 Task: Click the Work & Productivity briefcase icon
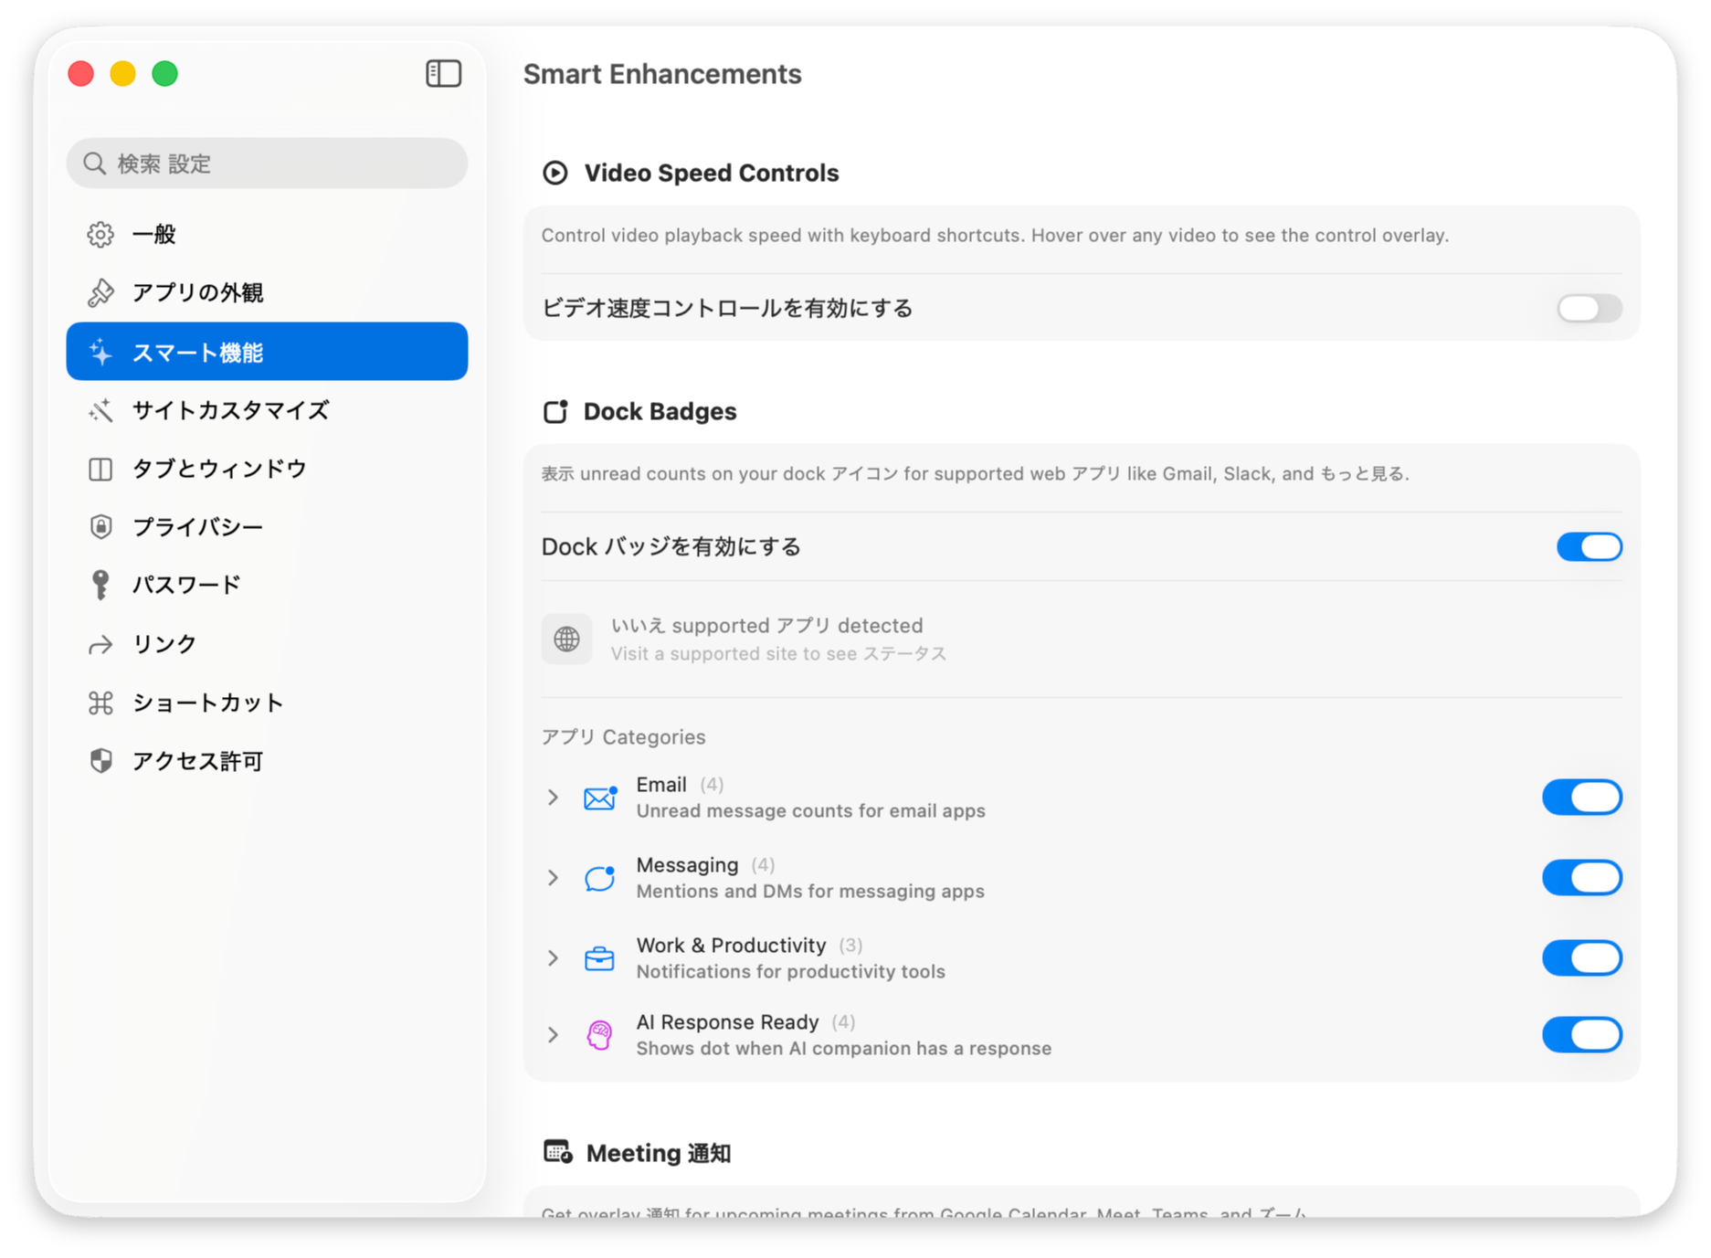599,958
